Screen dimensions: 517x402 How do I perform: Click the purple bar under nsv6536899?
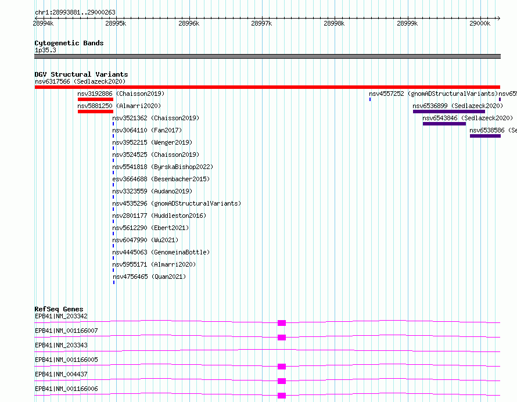coord(449,112)
